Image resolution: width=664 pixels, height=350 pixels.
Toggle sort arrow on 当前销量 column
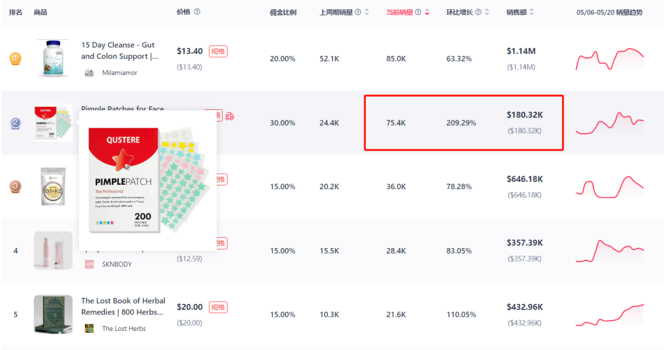point(427,12)
